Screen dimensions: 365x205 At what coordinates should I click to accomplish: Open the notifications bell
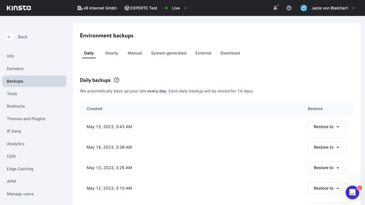click(x=276, y=8)
